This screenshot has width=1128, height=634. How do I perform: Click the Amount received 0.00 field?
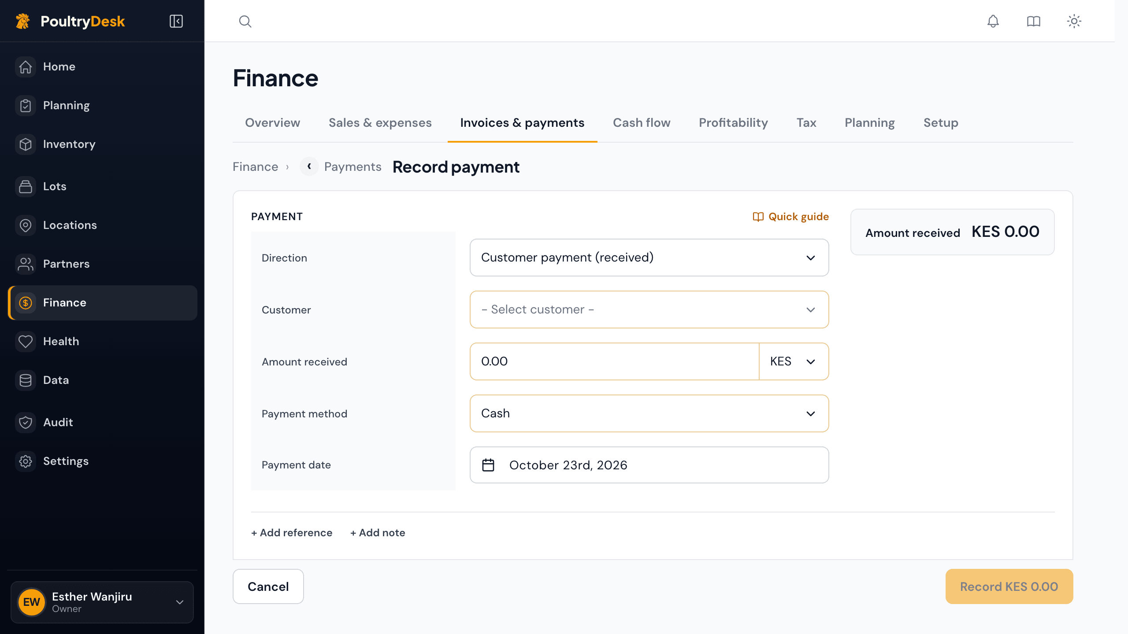pos(614,361)
